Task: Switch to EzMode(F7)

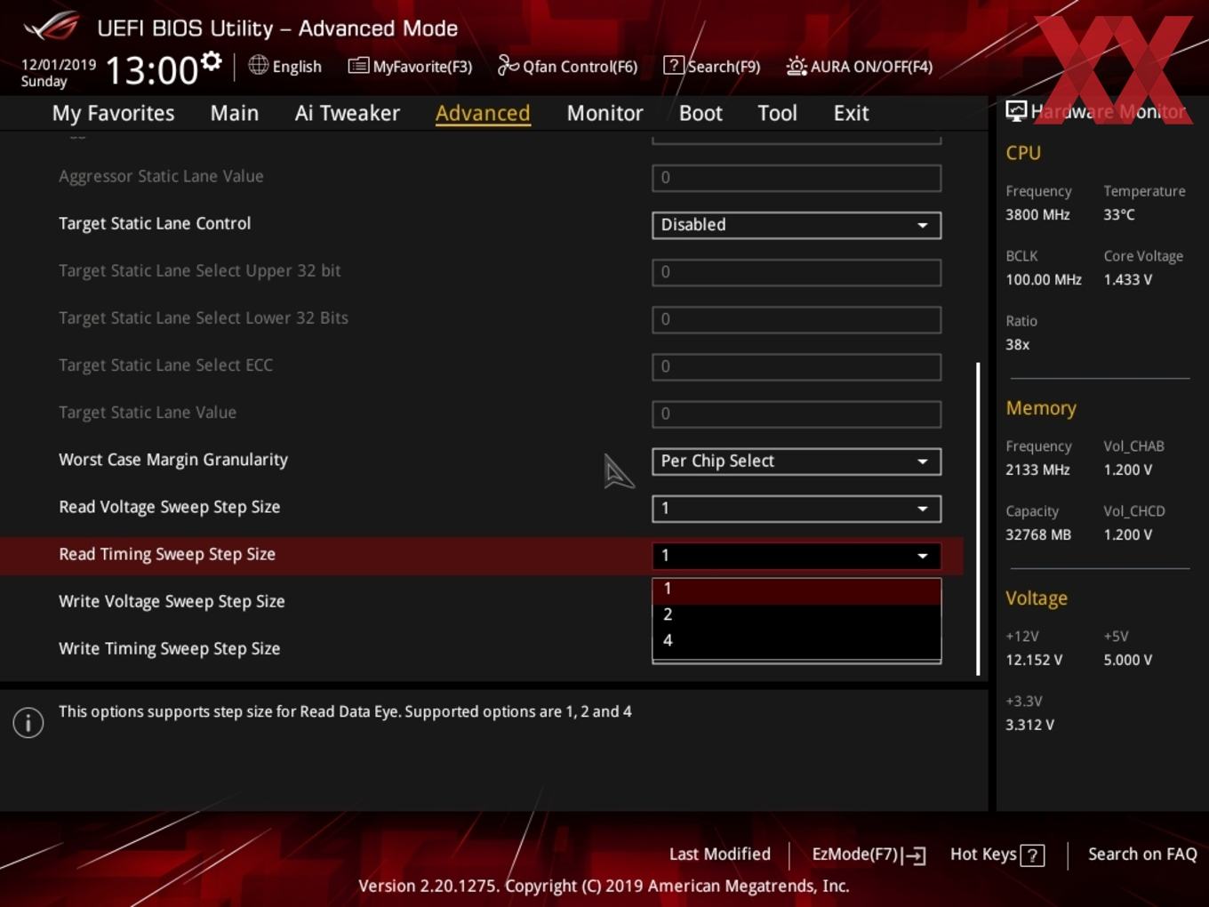Action: (869, 855)
